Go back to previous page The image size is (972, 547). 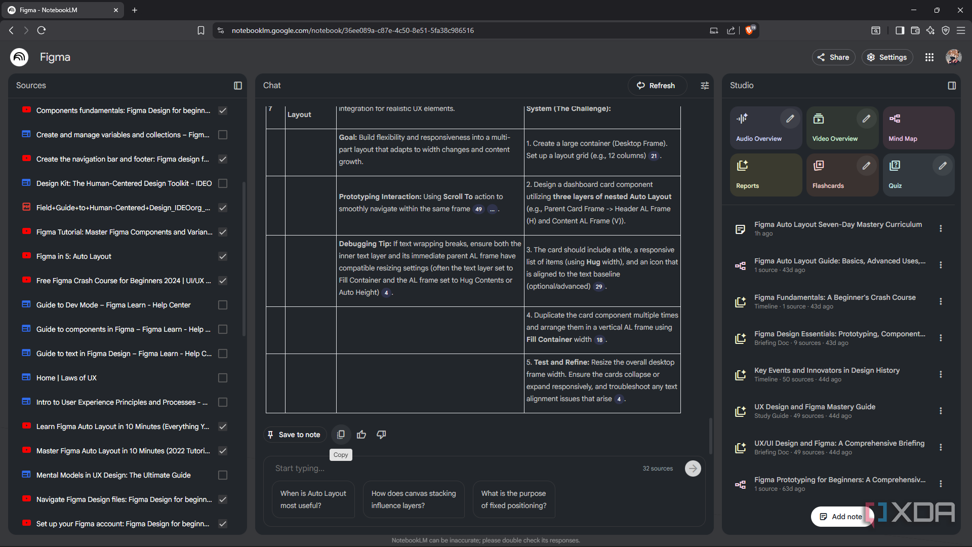[x=11, y=30]
